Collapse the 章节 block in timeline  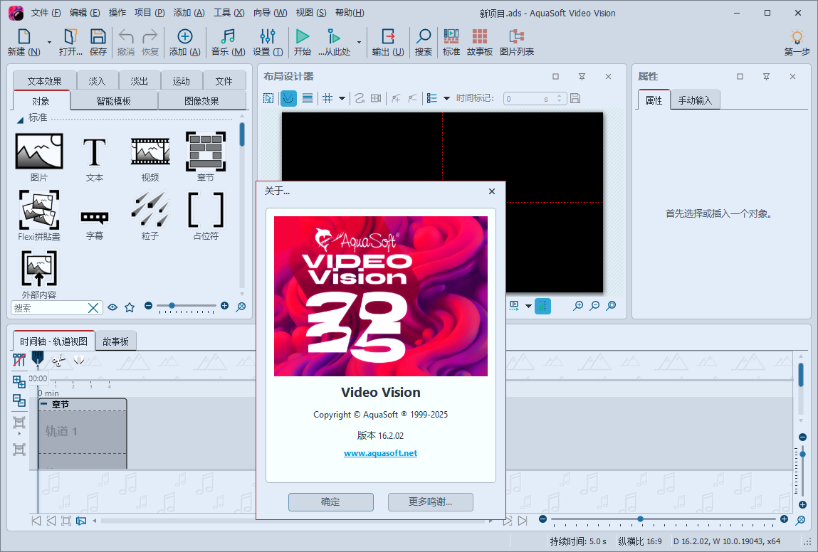pyautogui.click(x=44, y=404)
